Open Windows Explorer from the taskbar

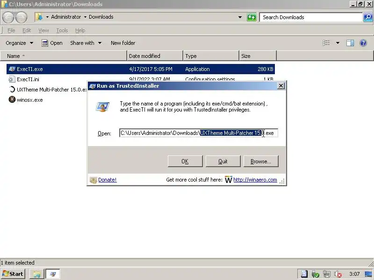click(x=37, y=274)
